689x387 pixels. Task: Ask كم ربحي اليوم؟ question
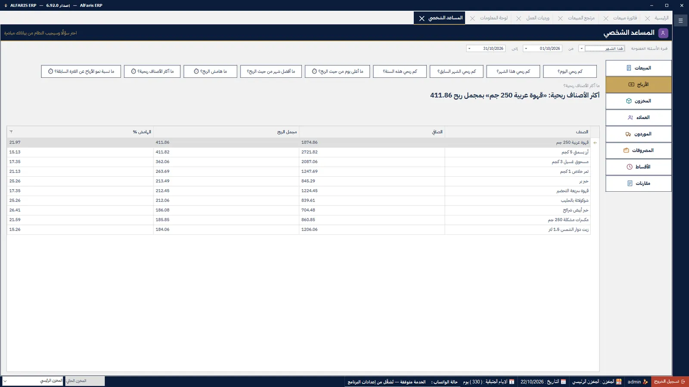pyautogui.click(x=570, y=71)
